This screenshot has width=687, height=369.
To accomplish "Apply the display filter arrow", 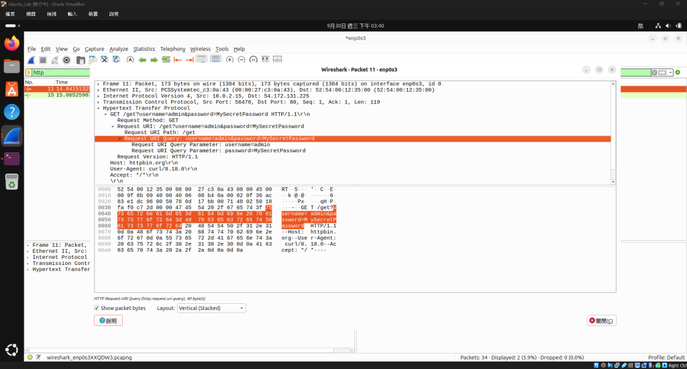I will [x=662, y=72].
